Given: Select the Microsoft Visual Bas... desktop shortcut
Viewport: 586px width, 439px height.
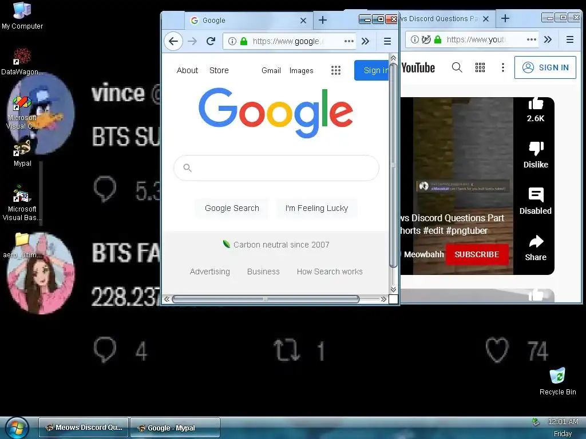Looking at the screenshot, I should click(22, 203).
